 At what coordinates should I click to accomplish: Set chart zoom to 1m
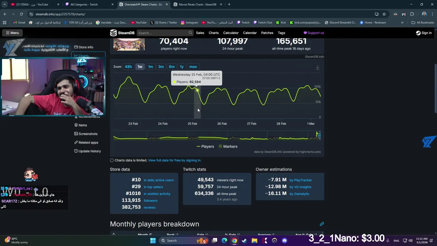(150, 67)
